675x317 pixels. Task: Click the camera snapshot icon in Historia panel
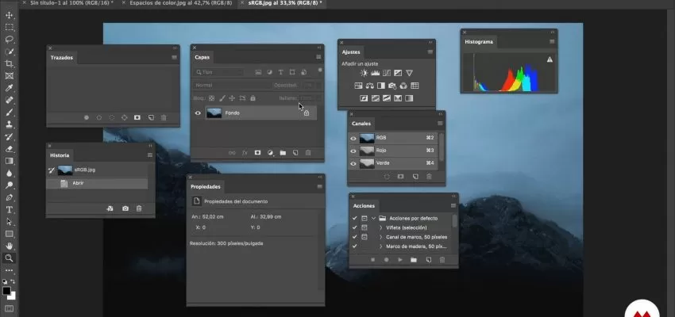tap(125, 208)
